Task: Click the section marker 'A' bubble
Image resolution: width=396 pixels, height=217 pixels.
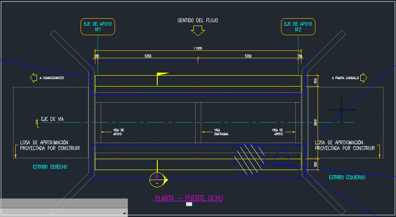Action: pyautogui.click(x=157, y=180)
